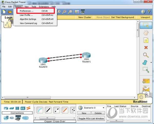Click the New file icon

4,12
